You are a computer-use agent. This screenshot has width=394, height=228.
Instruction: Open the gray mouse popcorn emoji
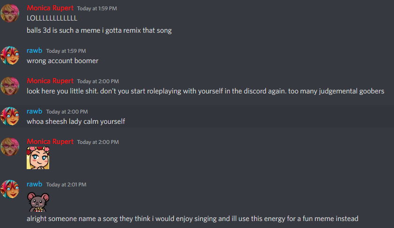(38, 202)
